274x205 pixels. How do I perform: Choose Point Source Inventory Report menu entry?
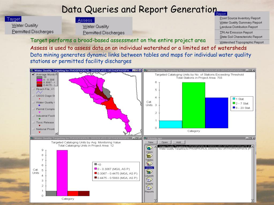pos(240,18)
